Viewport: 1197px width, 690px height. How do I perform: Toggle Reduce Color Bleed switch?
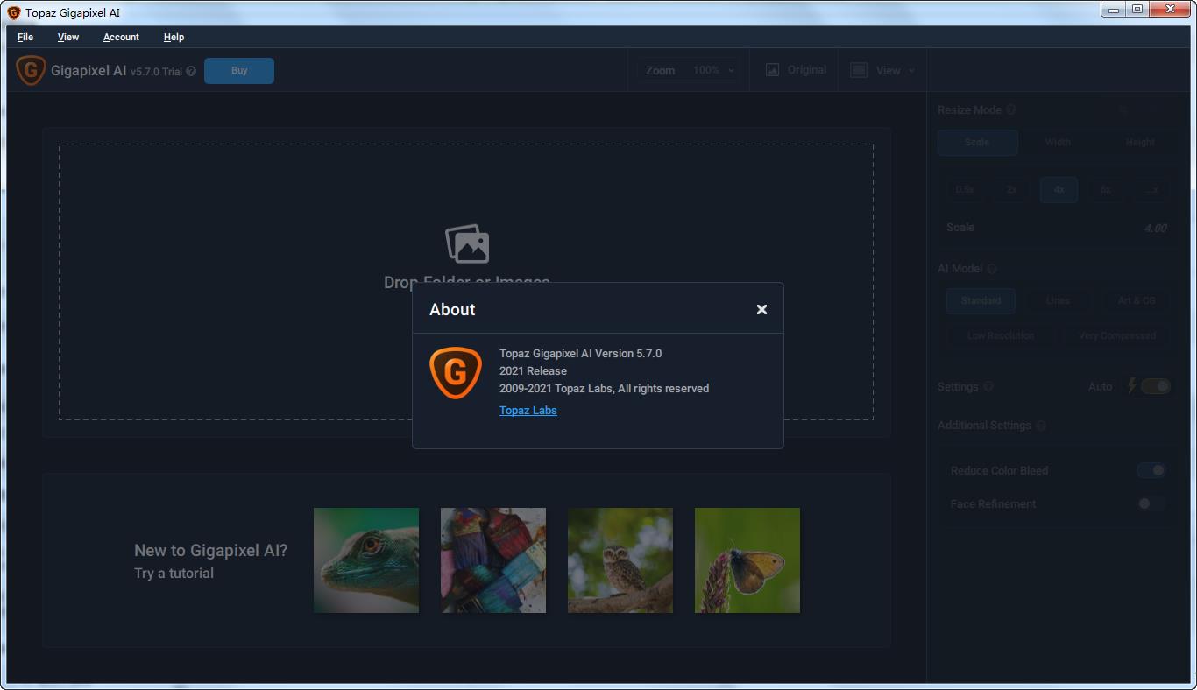tap(1151, 470)
